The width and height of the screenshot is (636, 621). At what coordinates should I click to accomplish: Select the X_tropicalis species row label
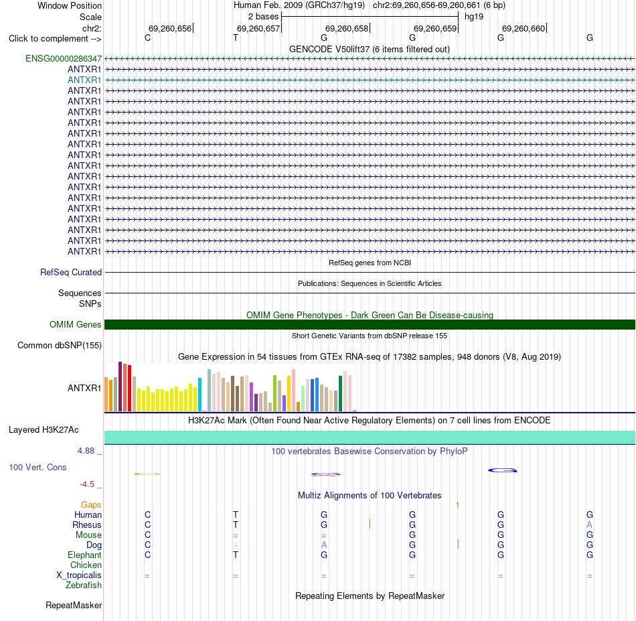[x=79, y=575]
